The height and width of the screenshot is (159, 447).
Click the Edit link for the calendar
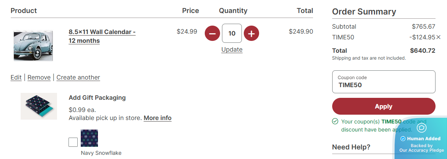coord(16,77)
